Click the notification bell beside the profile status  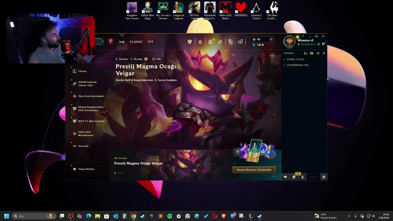(323, 44)
